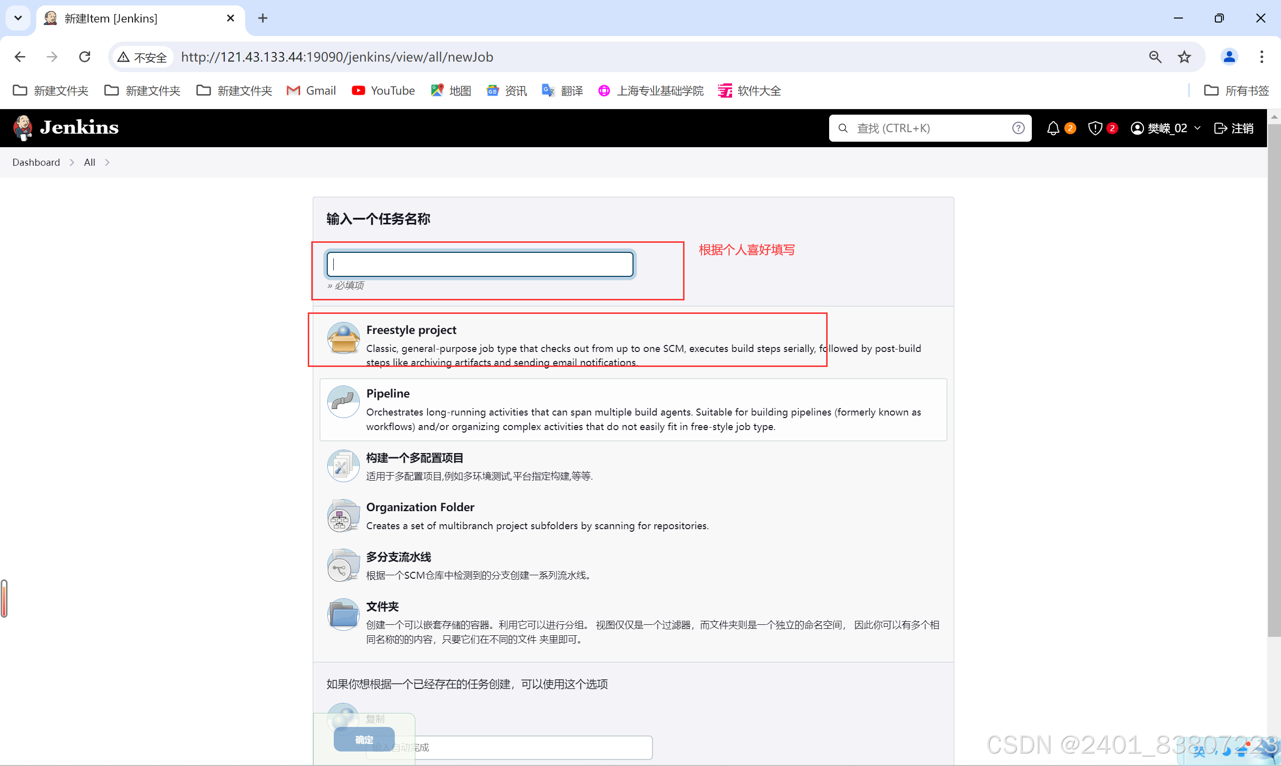This screenshot has height=766, width=1281.
Task: Select the 多分支流水线 item icon
Action: [343, 565]
